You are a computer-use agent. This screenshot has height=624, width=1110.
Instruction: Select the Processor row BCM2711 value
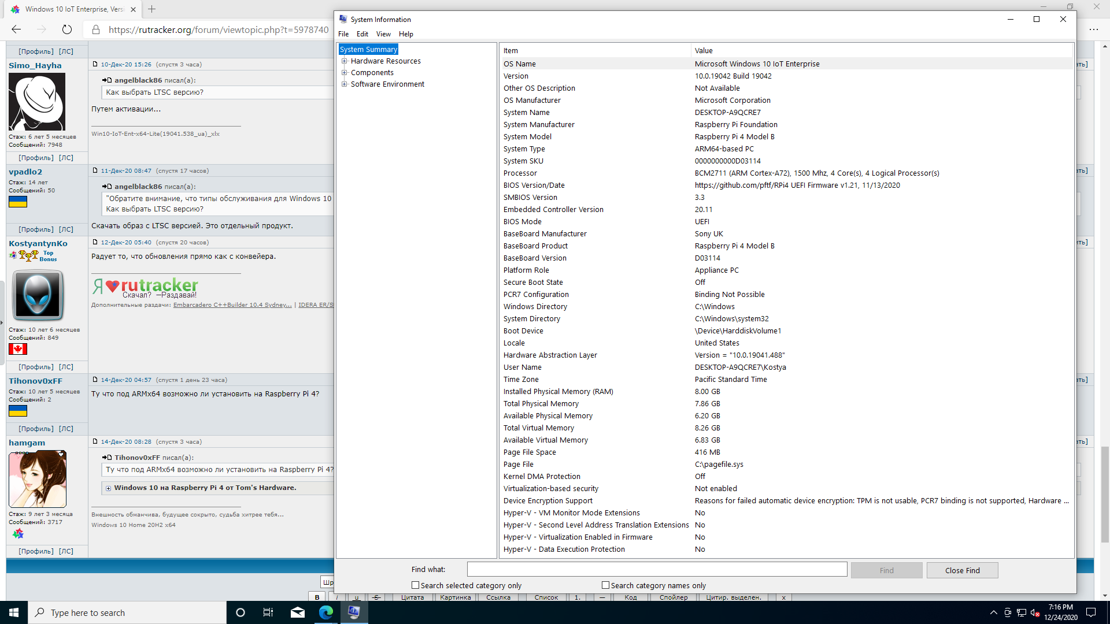(x=816, y=173)
